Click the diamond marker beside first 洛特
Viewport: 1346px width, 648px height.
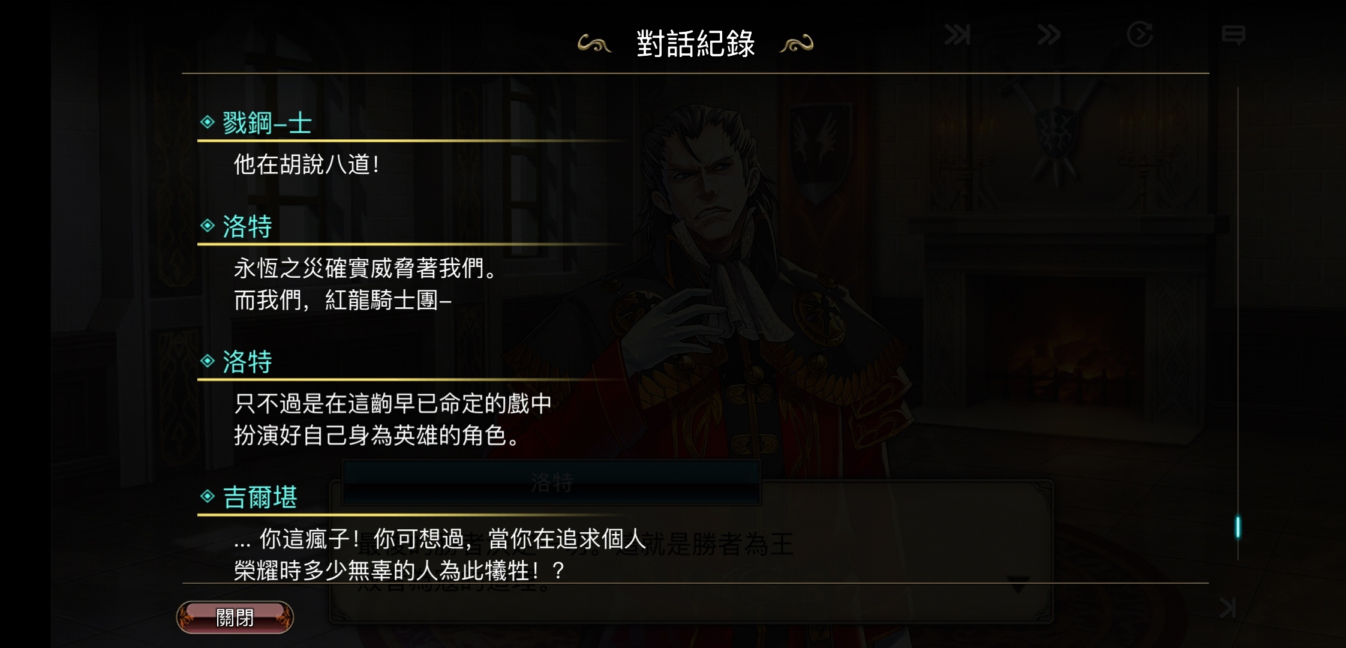pos(208,226)
